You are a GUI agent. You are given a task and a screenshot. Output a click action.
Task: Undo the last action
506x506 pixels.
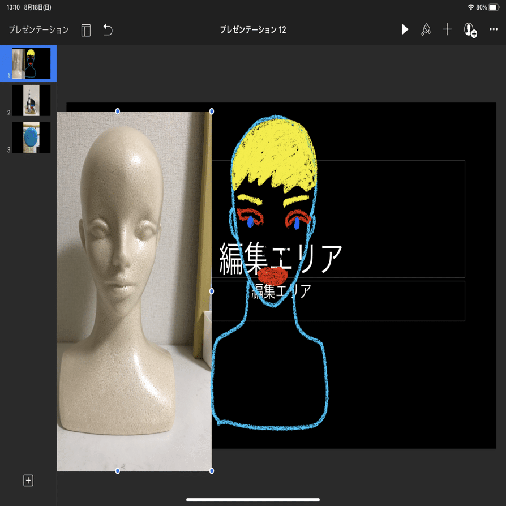pos(107,30)
